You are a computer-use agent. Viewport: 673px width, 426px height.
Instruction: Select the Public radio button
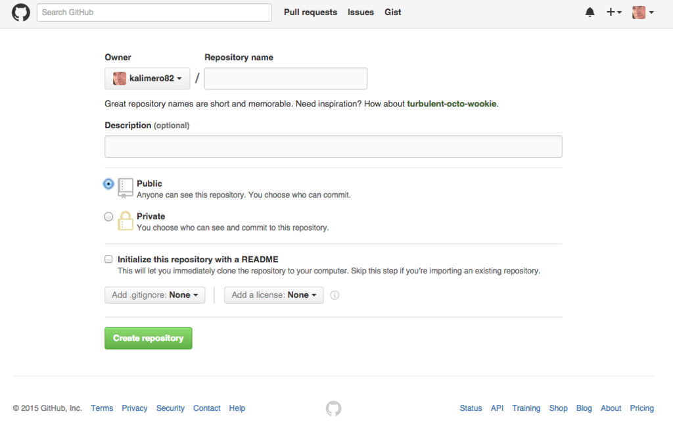pos(108,184)
